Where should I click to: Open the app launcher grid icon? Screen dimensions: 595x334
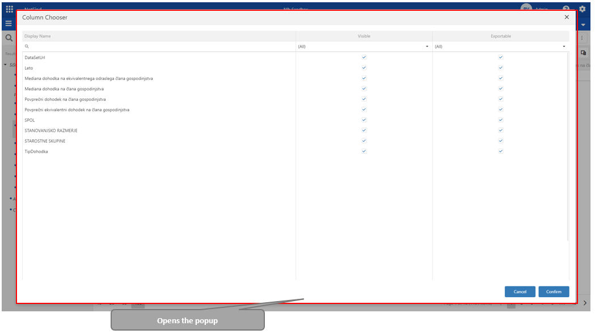coord(9,9)
